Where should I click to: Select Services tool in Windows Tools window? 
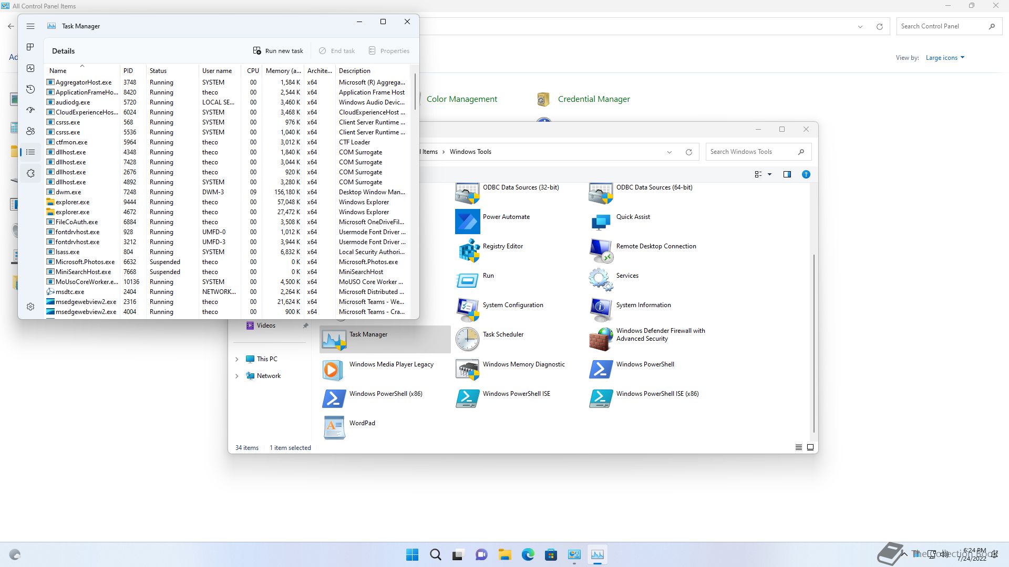coord(614,280)
